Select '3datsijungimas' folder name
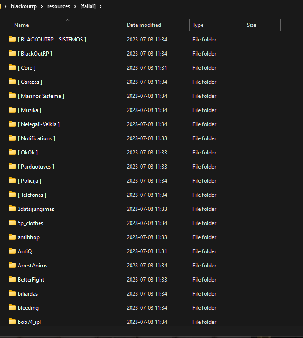Image resolution: width=303 pixels, height=338 pixels. tap(36, 209)
